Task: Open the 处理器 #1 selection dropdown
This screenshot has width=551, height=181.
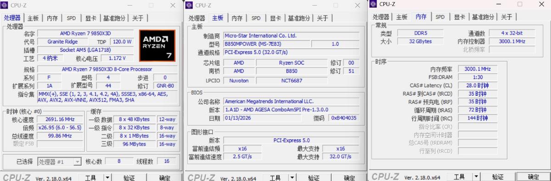Action: pyautogui.click(x=59, y=161)
